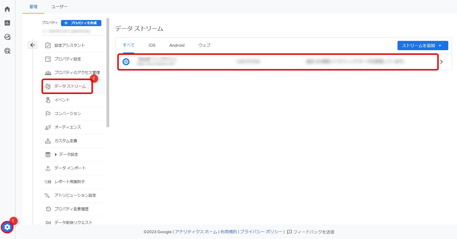Click the フィードバックを送信 link
457x239 pixels.
[314, 232]
